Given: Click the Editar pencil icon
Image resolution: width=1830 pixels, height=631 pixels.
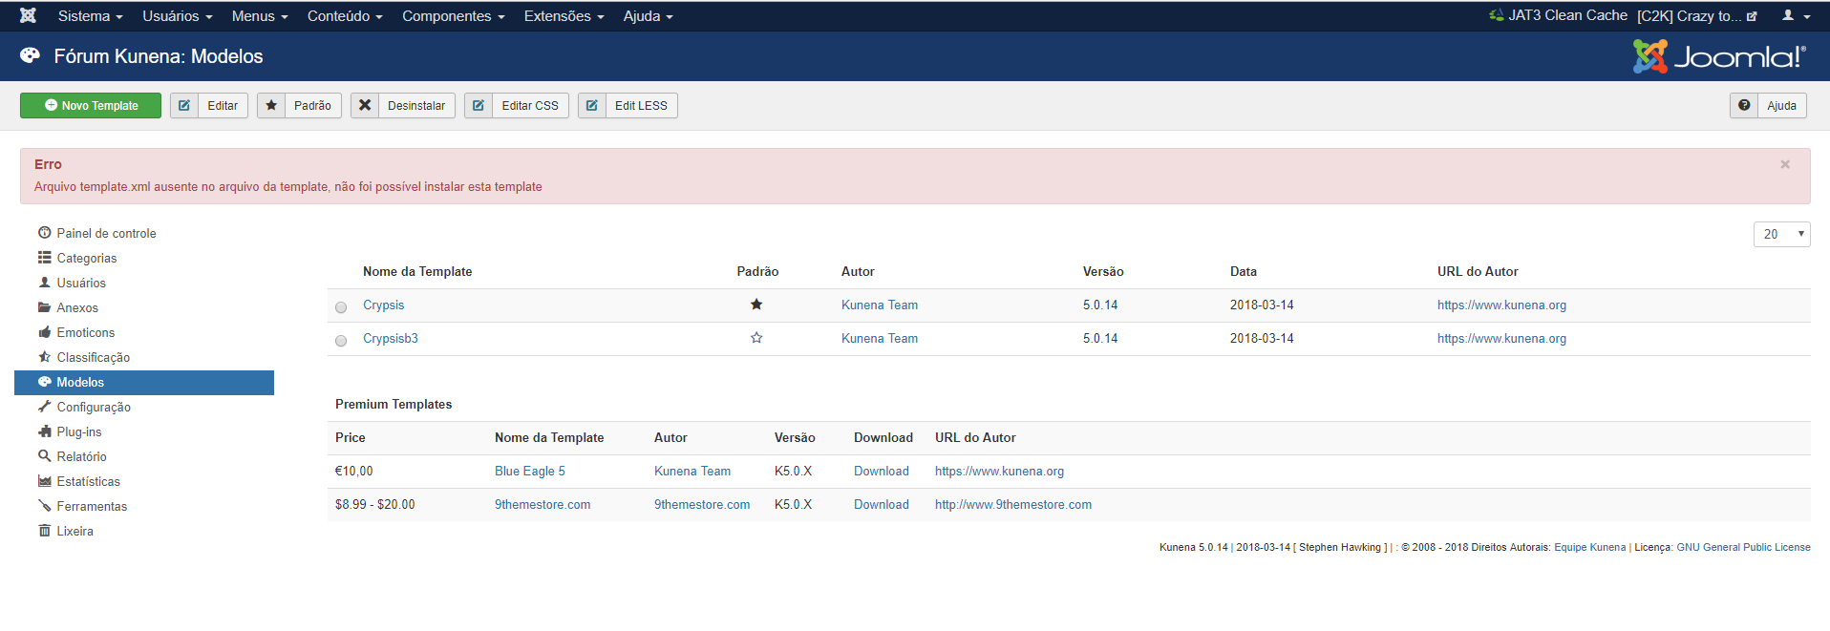Looking at the screenshot, I should [184, 106].
